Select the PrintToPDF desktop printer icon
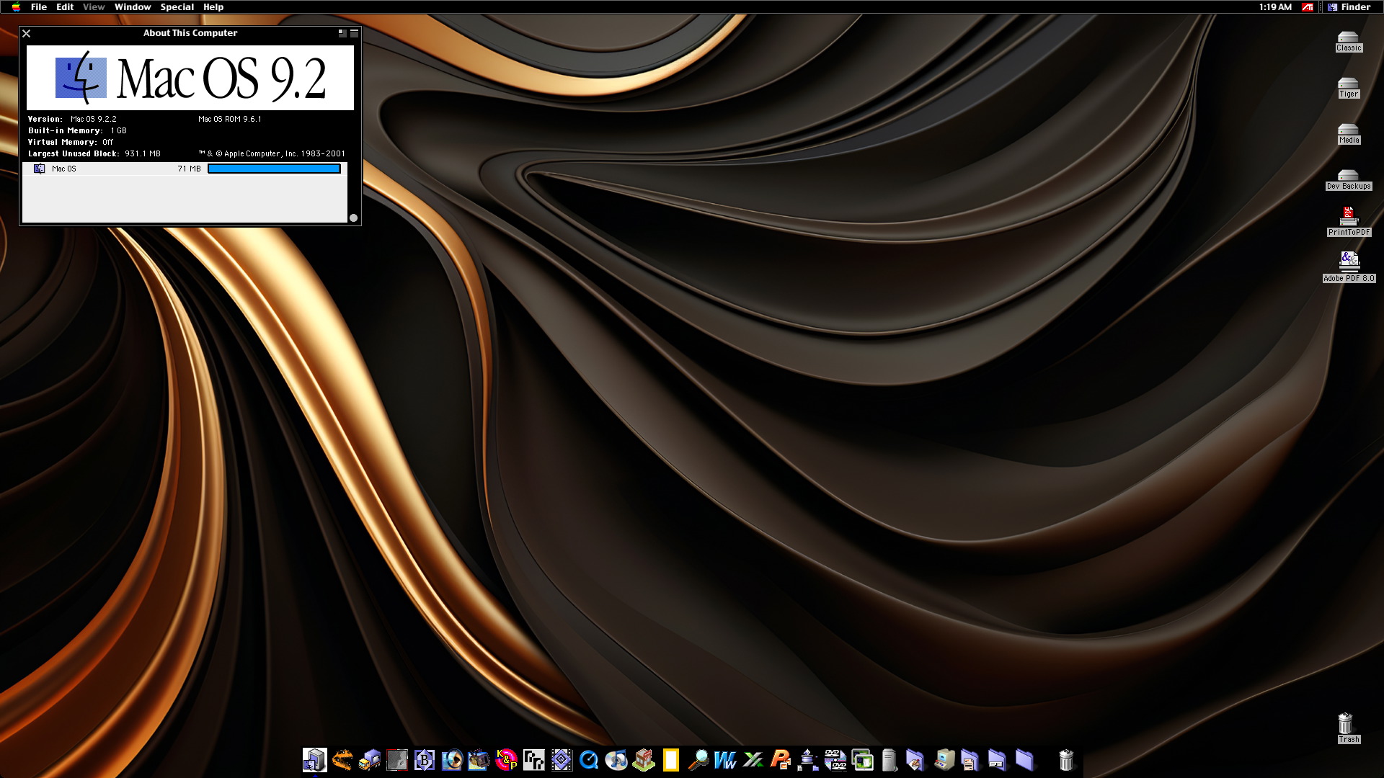1384x778 pixels. pyautogui.click(x=1348, y=222)
